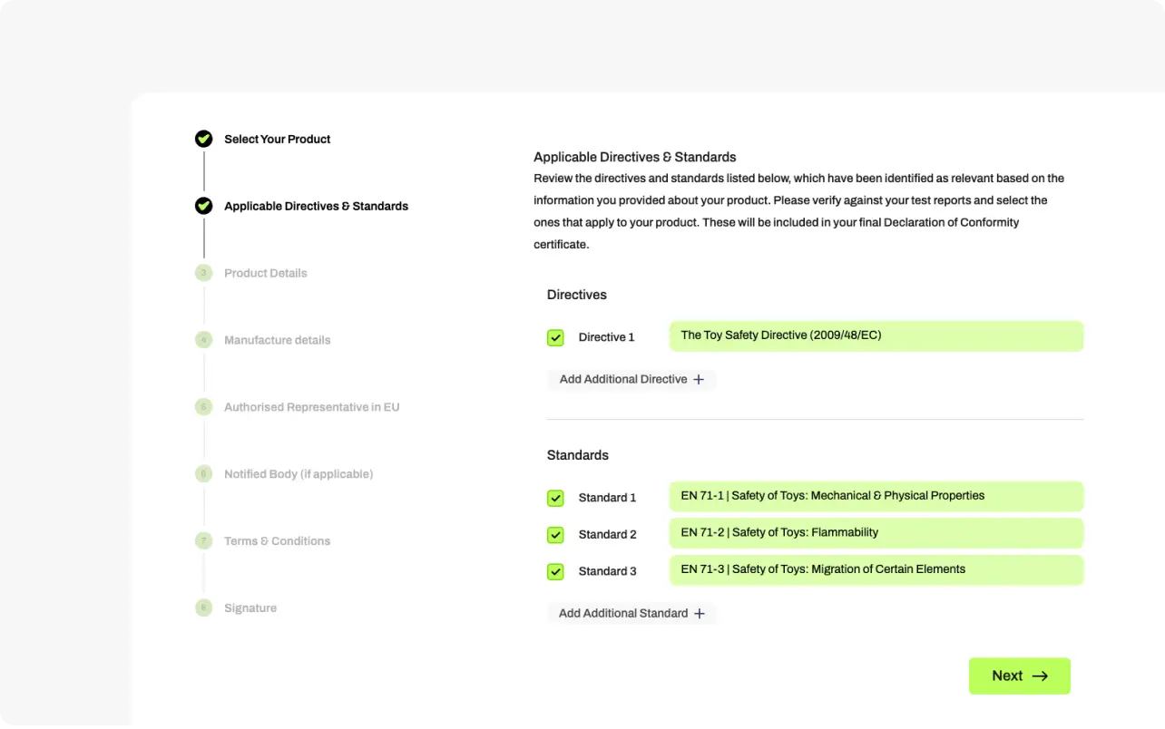
Task: Add an additional standard
Action: pyautogui.click(x=631, y=614)
